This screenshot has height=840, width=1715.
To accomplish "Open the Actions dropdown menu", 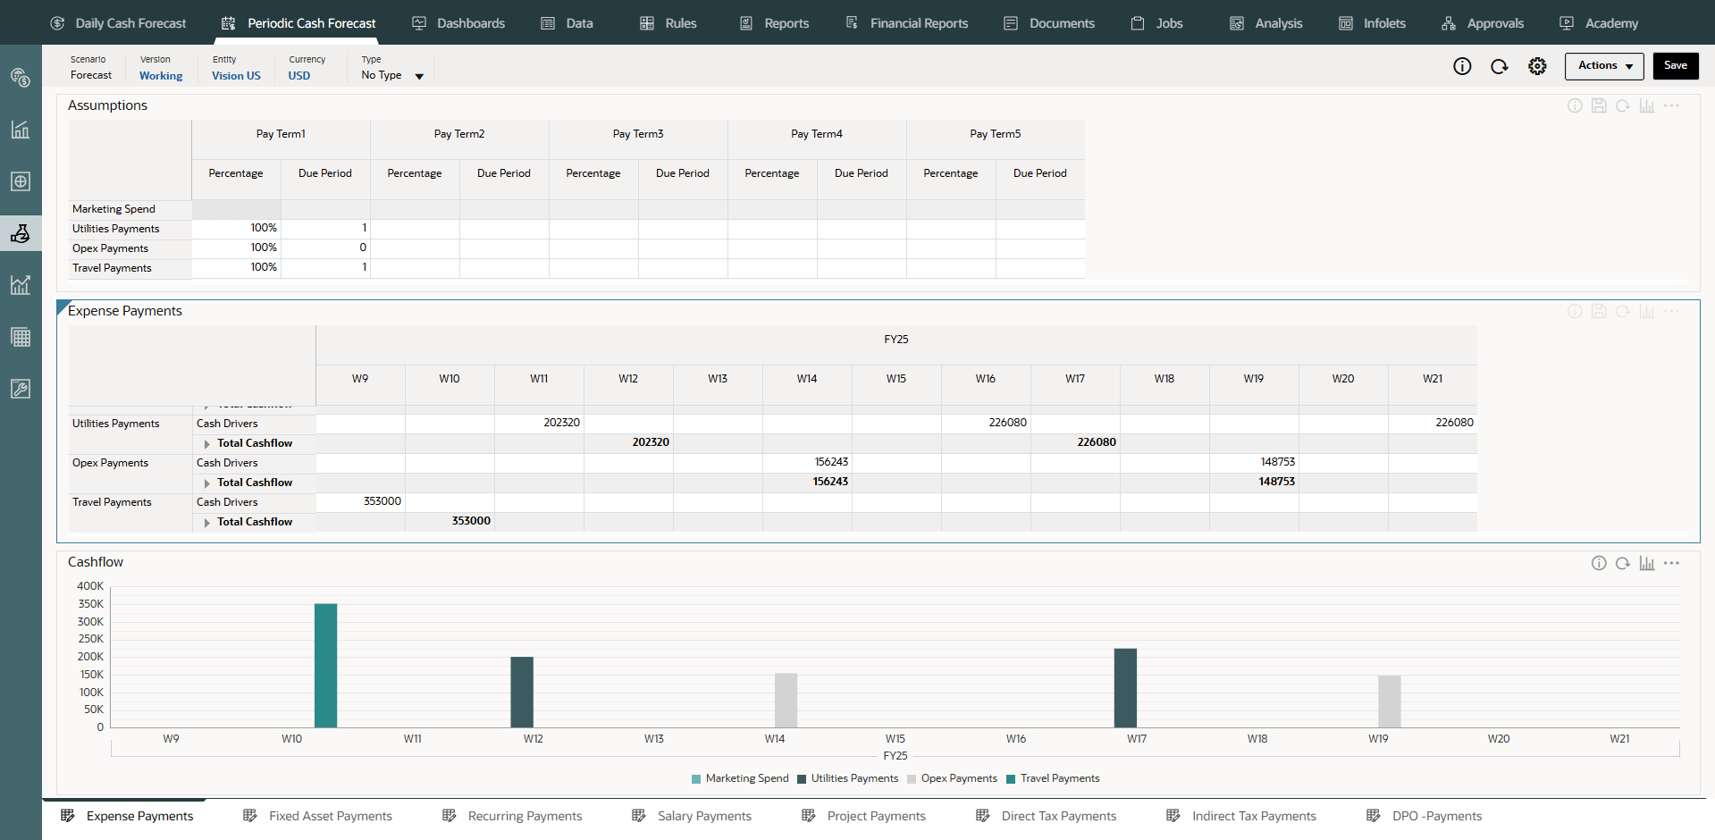I will (1605, 66).
